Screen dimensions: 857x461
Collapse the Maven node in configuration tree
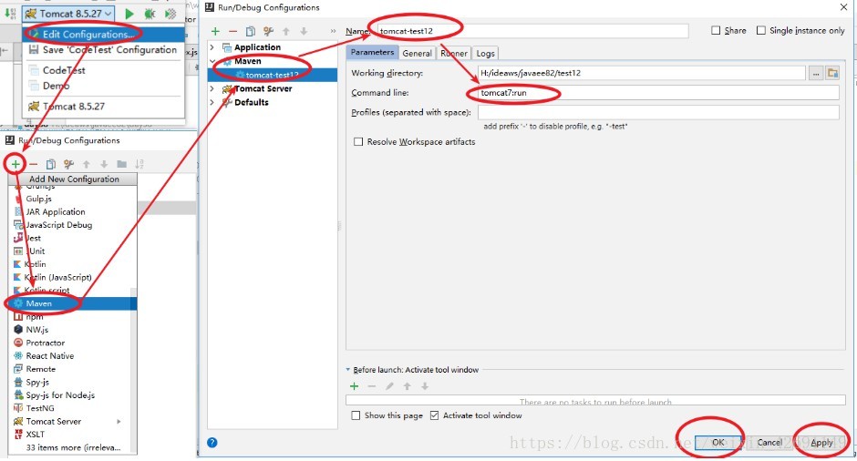[212, 61]
